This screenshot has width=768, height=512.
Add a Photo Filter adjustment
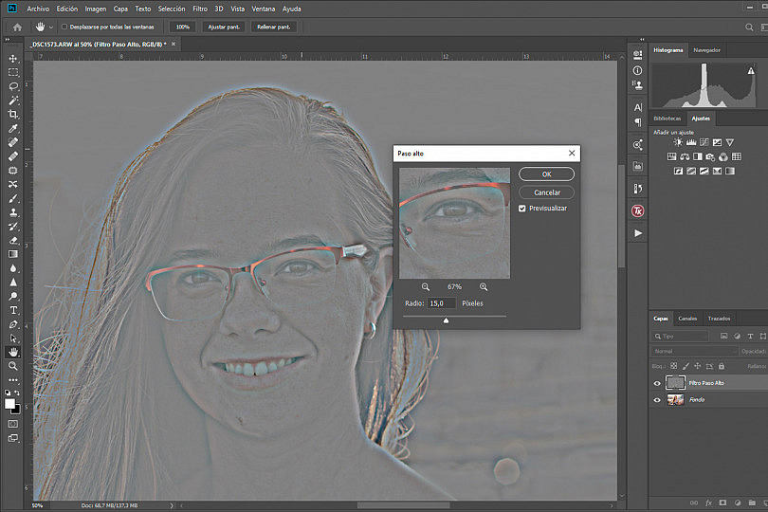(x=710, y=156)
